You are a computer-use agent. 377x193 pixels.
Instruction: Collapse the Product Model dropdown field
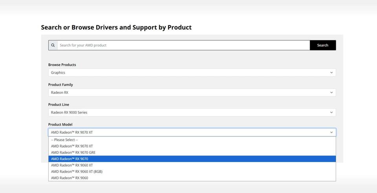point(192,132)
